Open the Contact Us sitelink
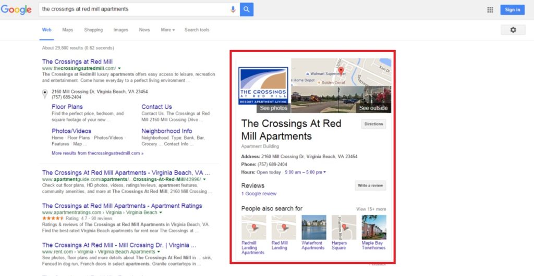The width and height of the screenshot is (534, 276). tap(156, 107)
